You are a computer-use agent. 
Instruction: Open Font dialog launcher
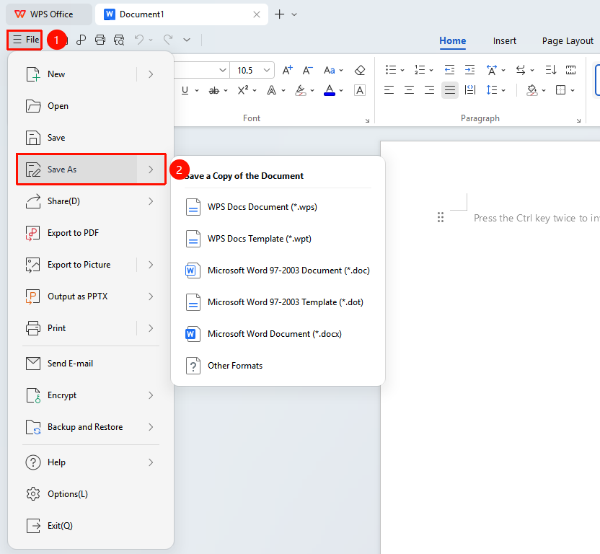367,120
